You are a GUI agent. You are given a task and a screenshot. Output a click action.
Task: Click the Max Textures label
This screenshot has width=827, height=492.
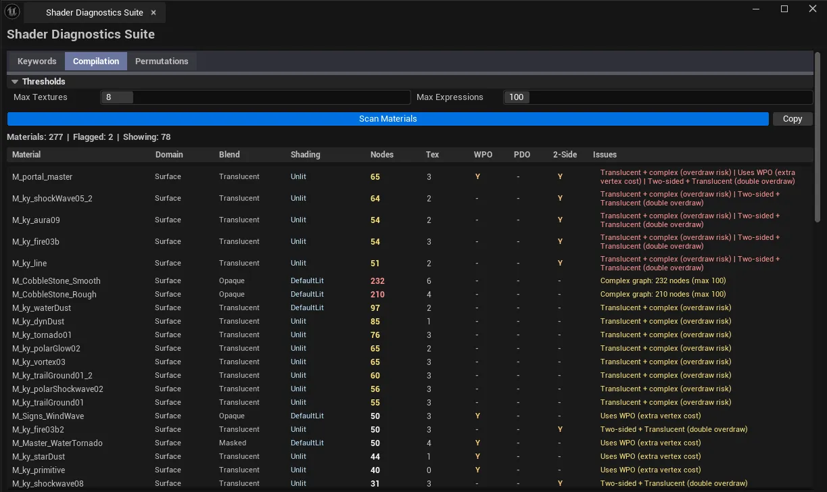click(41, 97)
